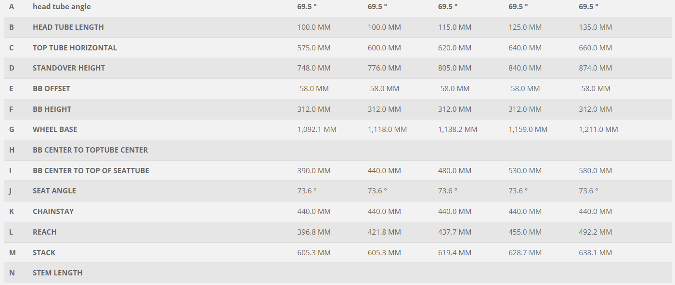This screenshot has height=285, width=675.
Task: Select the WHEEL BASE row label
Action: coord(55,130)
